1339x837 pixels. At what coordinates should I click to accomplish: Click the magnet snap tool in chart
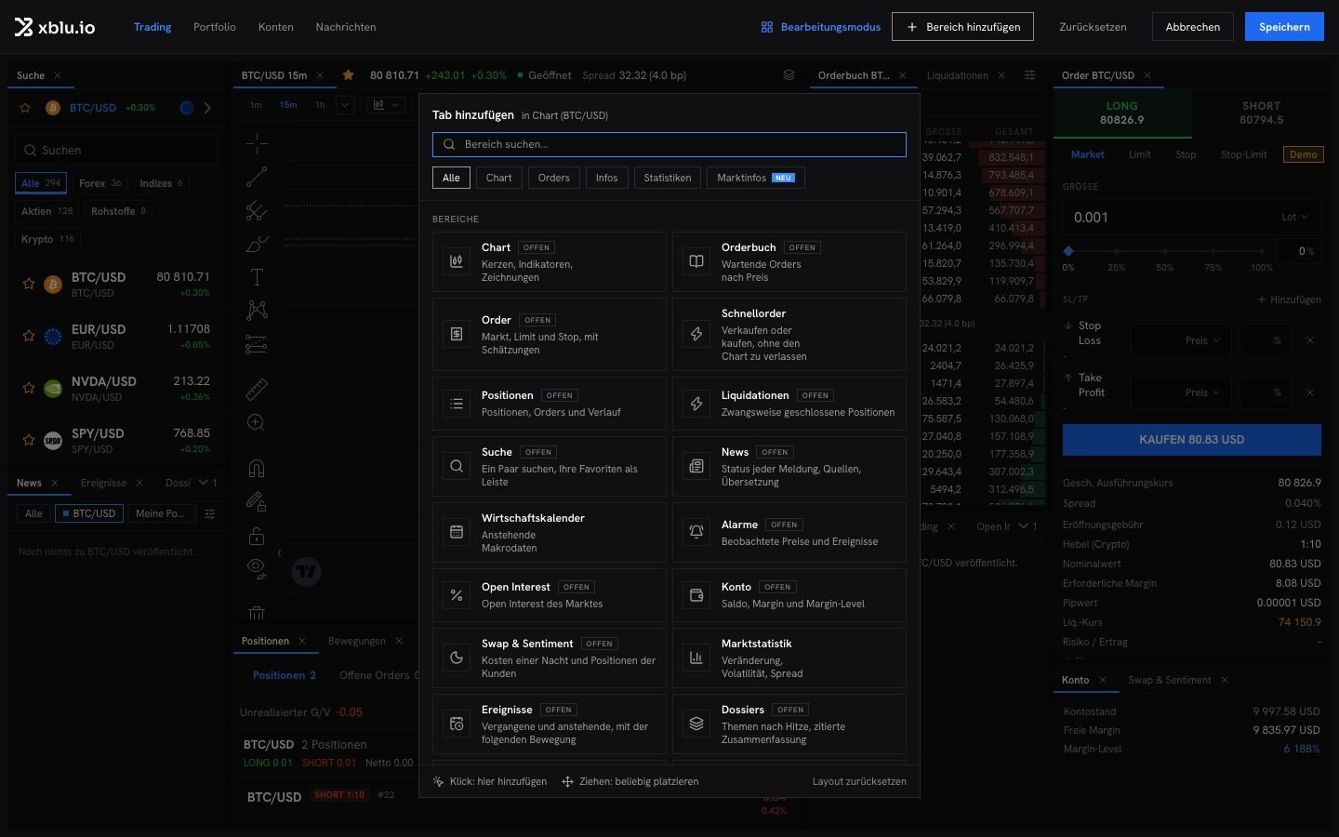[257, 468]
